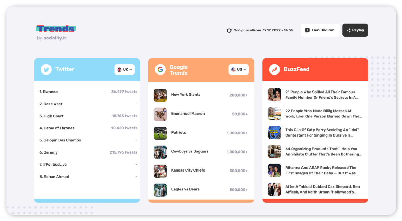Screen dimensions: 402x221
Task: Click the Kansas City Chiefs thumbnail
Action: 160,171
